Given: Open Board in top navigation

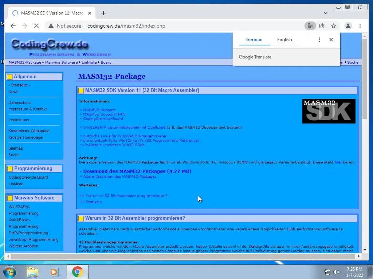Looking at the screenshot, I should click(x=106, y=62).
